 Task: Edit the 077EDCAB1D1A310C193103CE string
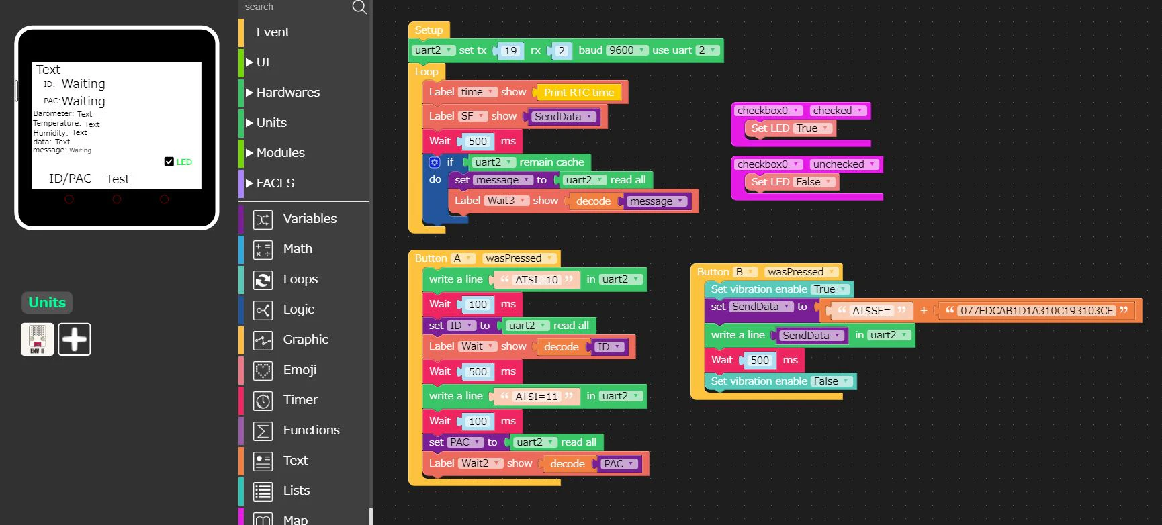click(1036, 311)
